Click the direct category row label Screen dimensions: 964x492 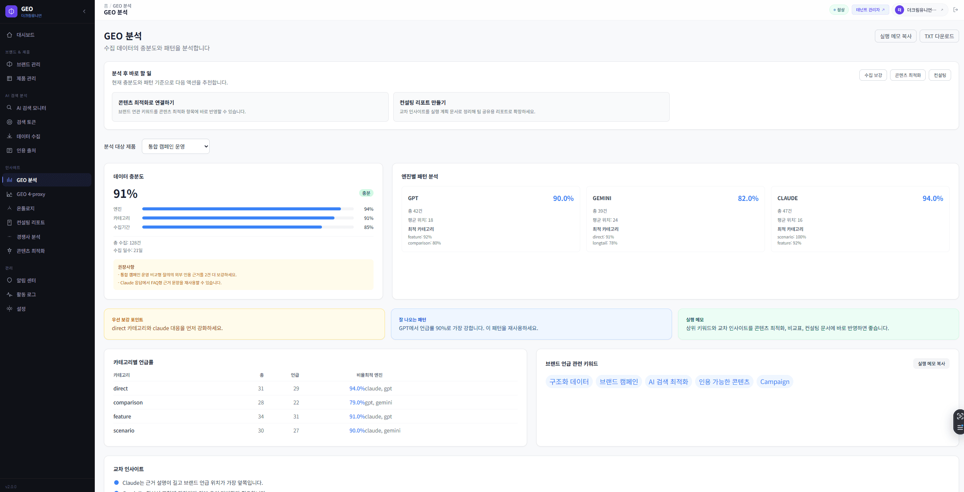(121, 388)
